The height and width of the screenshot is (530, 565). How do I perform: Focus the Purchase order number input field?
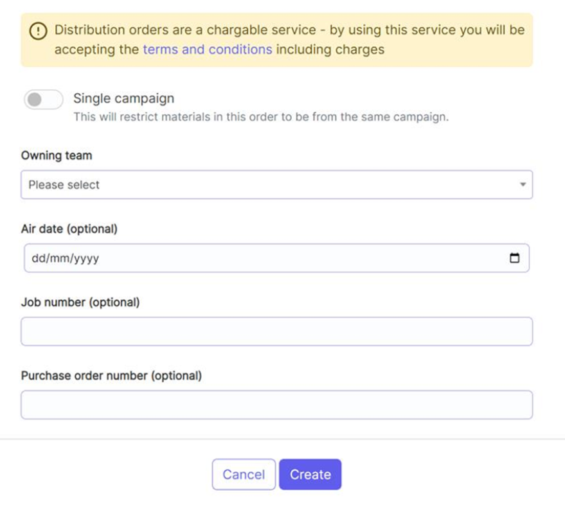pyautogui.click(x=276, y=405)
